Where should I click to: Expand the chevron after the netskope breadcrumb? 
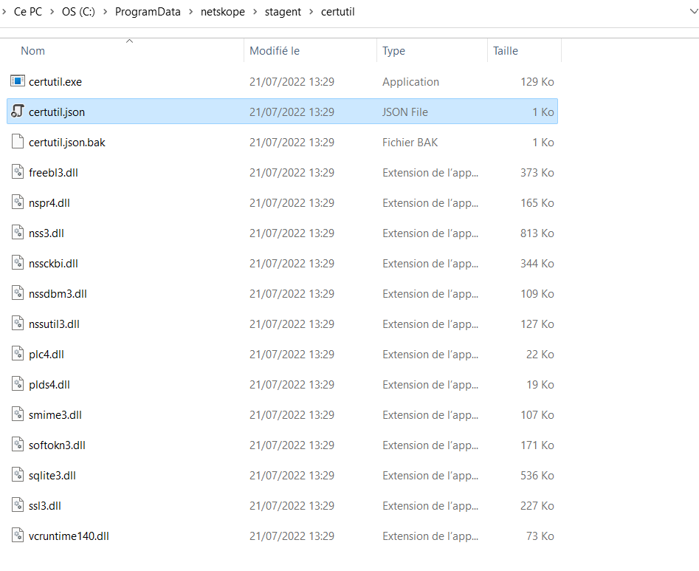tap(253, 12)
